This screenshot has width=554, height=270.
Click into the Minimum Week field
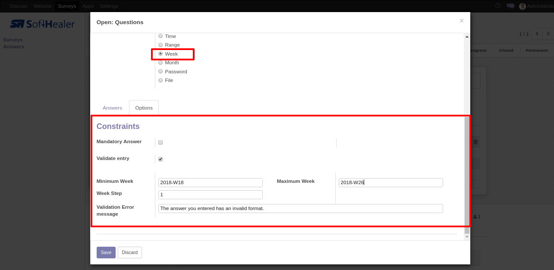coord(210,182)
